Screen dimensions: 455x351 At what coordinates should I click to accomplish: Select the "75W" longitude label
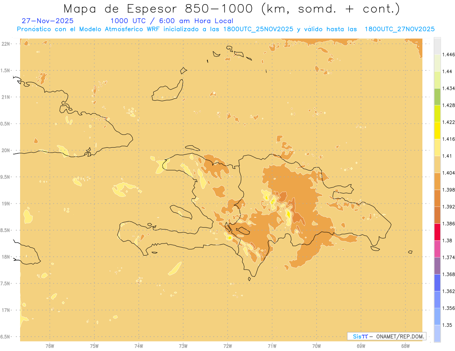tap(94, 346)
